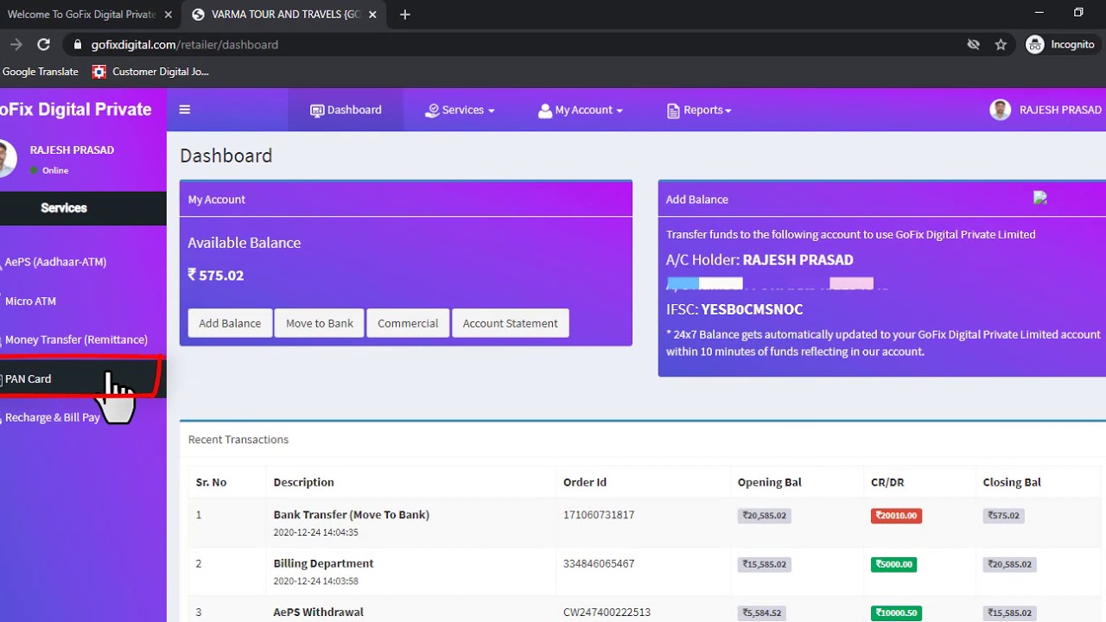Click the Commercial button
1106x622 pixels.
tap(408, 323)
